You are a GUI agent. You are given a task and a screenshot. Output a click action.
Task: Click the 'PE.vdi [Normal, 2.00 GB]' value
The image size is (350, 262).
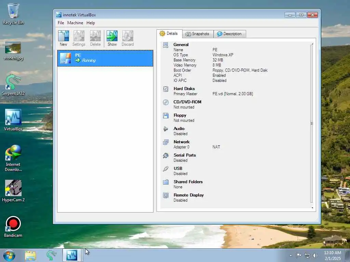pos(232,94)
